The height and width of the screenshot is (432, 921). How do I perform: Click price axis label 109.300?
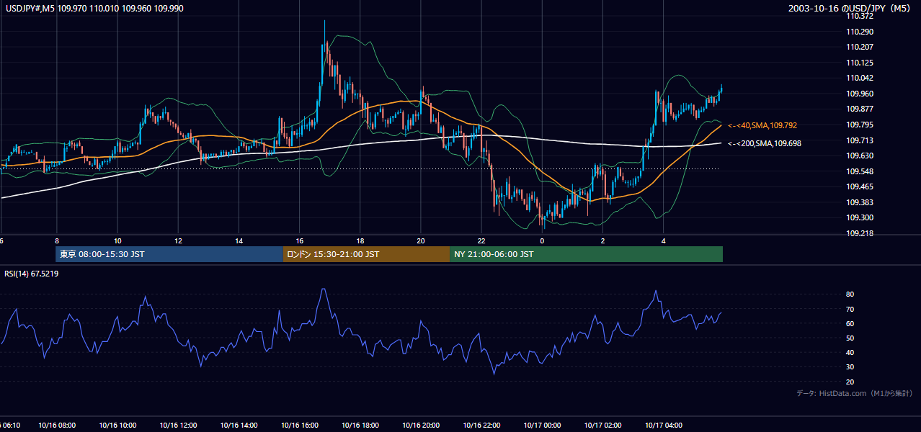[861, 217]
